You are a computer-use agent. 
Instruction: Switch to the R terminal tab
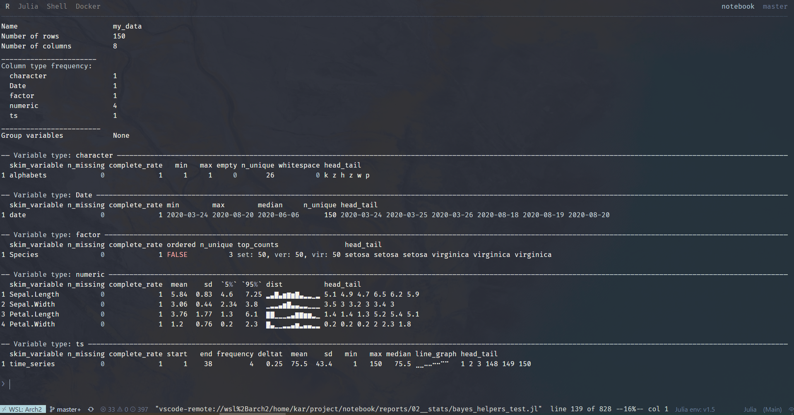click(7, 6)
